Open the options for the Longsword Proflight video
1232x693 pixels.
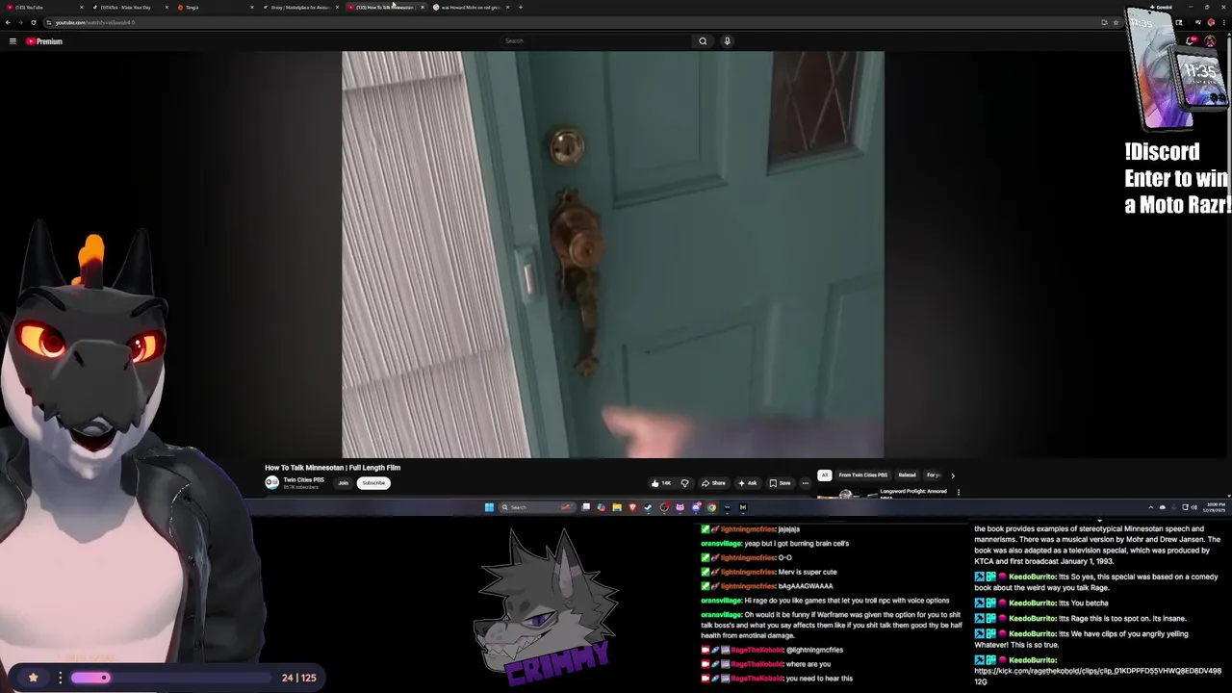[958, 492]
